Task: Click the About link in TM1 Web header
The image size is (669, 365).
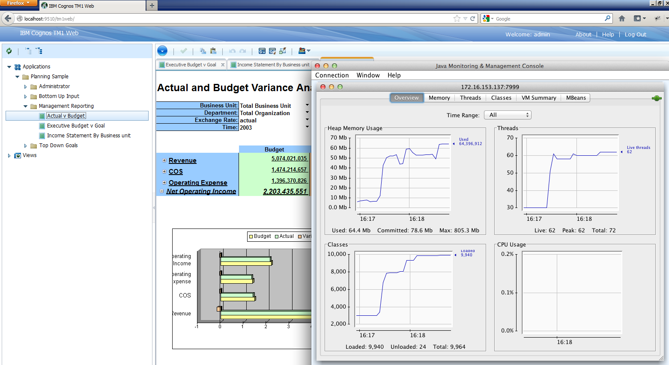Action: pos(583,35)
